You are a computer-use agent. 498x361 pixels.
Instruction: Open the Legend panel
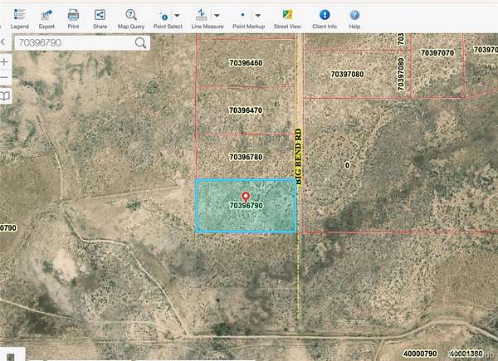19,15
